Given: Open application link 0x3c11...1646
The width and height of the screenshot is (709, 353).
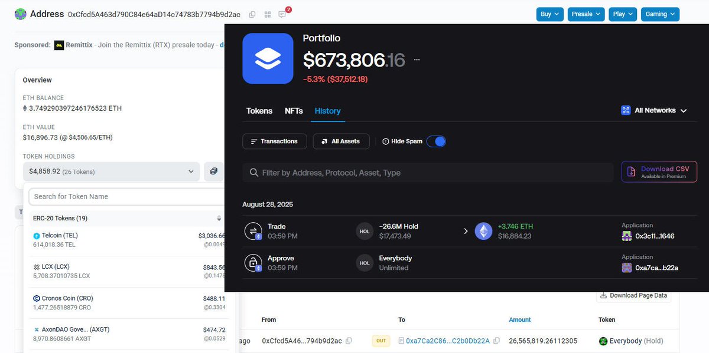Looking at the screenshot, I should (x=655, y=236).
